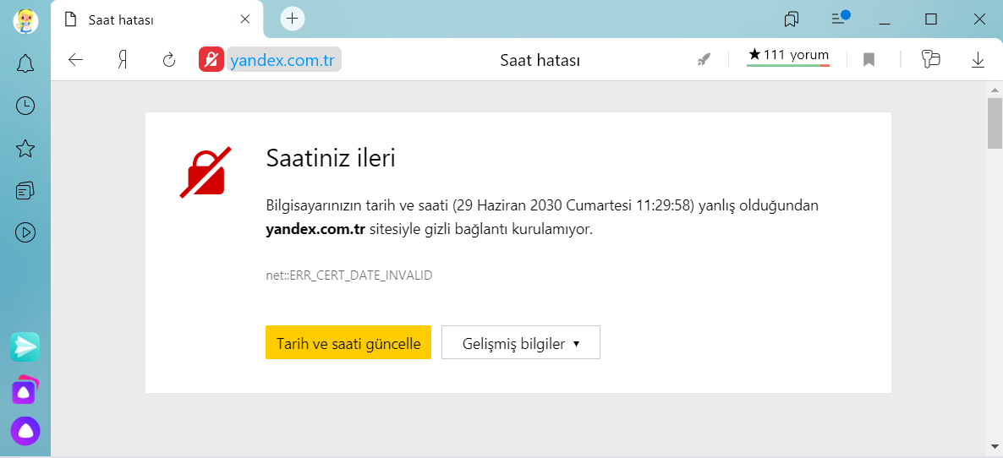
Task: Click the Saat hatası page title in address bar
Action: coord(540,61)
